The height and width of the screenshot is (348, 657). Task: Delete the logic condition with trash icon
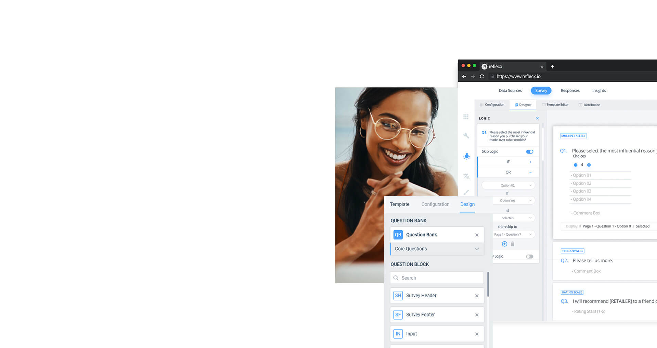(512, 244)
